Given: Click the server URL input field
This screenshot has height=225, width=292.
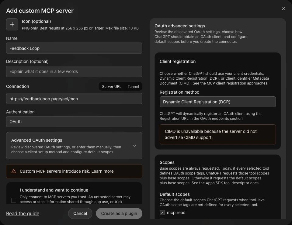Looking at the screenshot, I should click(74, 99).
